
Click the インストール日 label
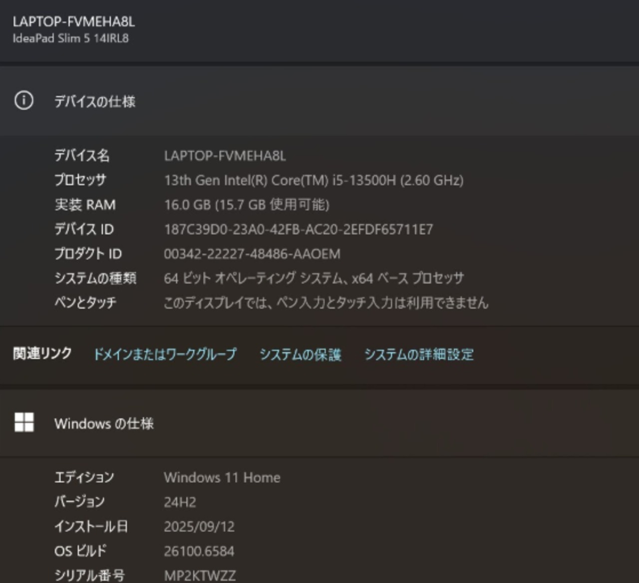click(91, 526)
